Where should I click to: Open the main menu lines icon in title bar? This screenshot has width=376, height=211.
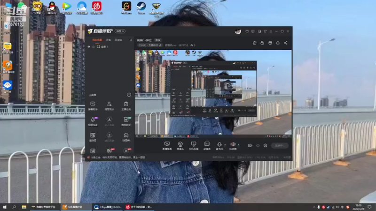(271, 31)
